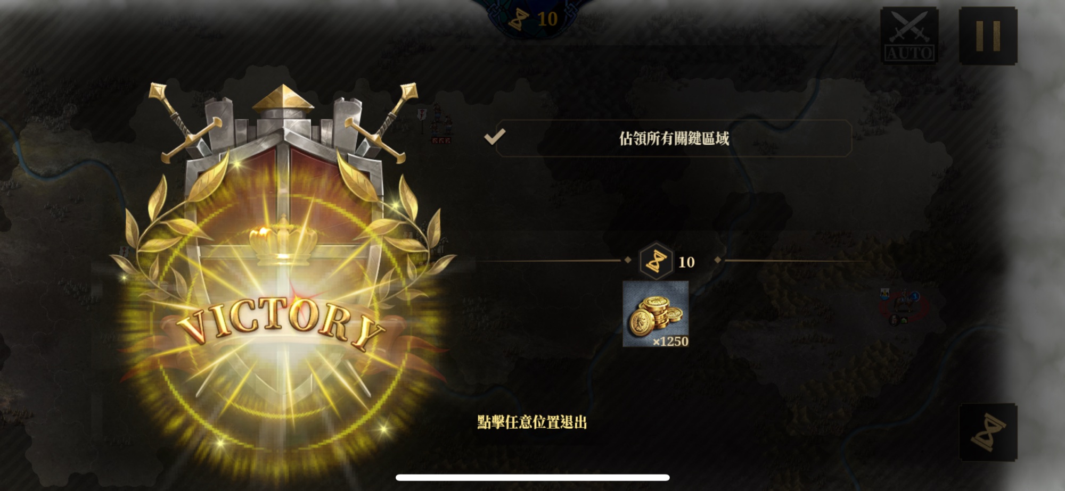Viewport: 1065px width, 491px height.
Task: Tap 點擊任意位置退出 to exit
Action: click(x=532, y=422)
